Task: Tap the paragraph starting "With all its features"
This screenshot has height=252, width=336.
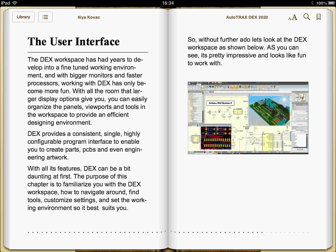Action: click(87, 188)
